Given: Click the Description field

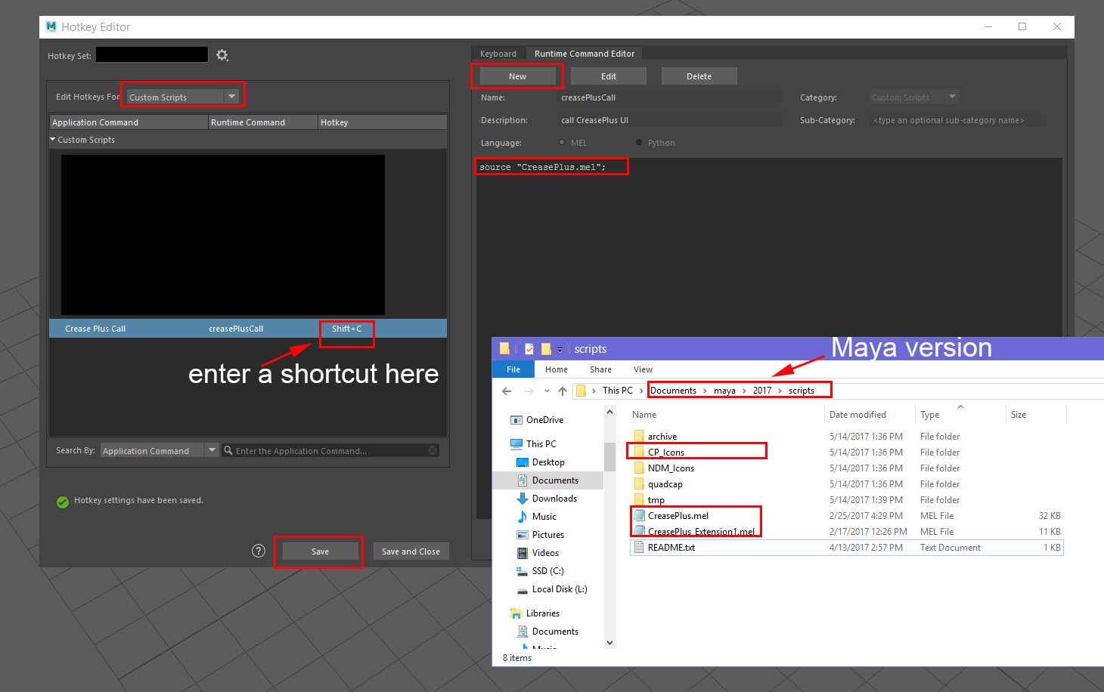Looking at the screenshot, I should click(x=671, y=120).
